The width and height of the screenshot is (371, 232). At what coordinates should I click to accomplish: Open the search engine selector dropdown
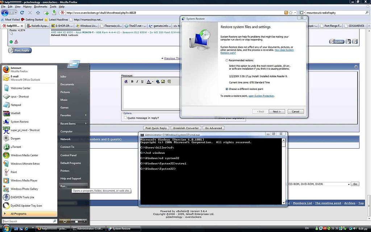click(302, 13)
